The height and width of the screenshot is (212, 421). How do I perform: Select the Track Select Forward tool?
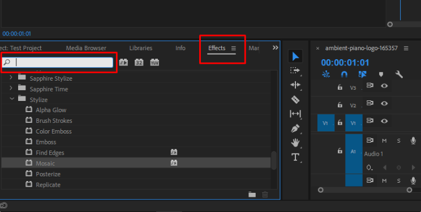(295, 70)
